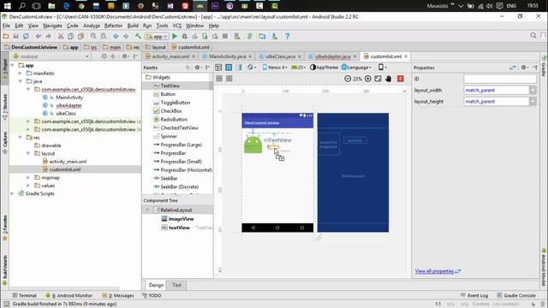548x308 pixels.
Task: Open the API 23 version dropdown
Action: 298,68
